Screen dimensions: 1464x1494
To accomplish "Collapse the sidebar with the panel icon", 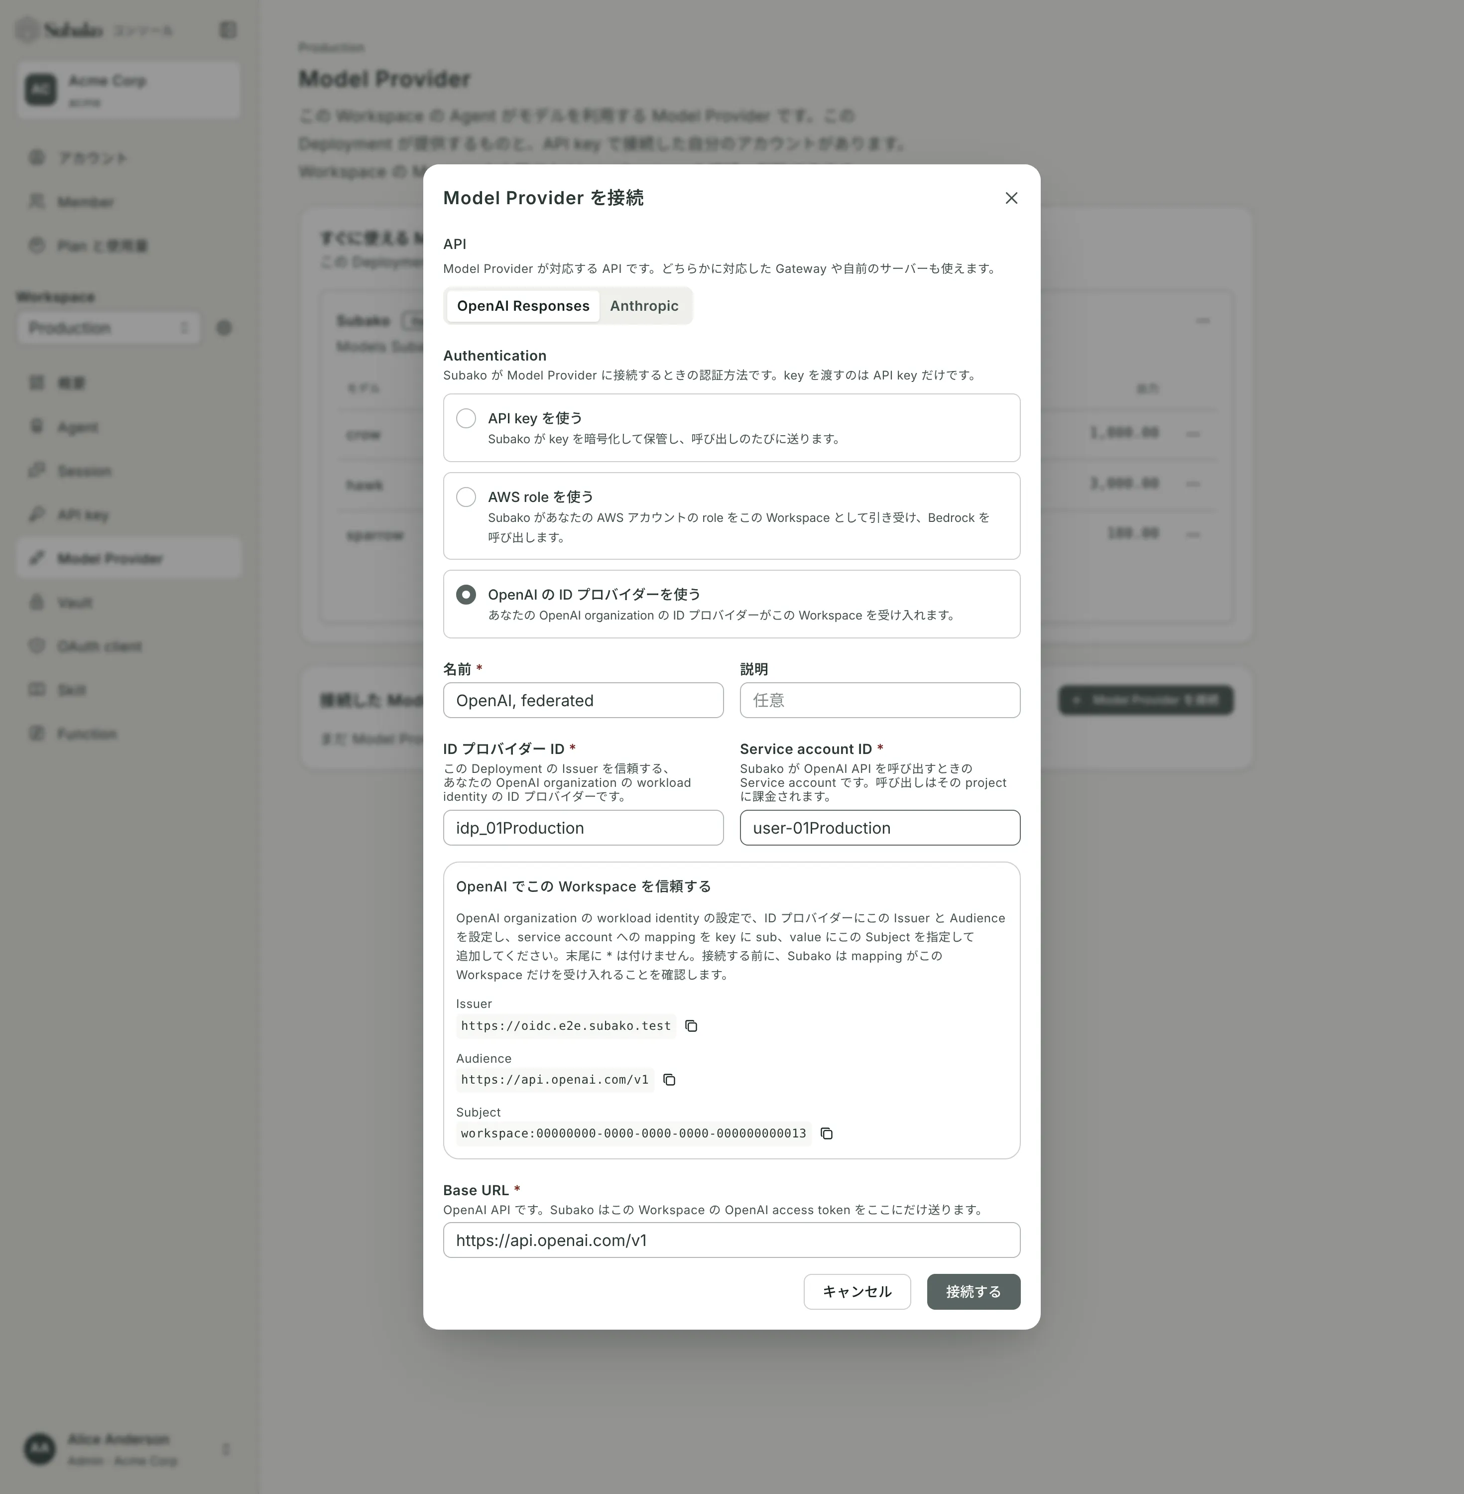I will [x=228, y=30].
